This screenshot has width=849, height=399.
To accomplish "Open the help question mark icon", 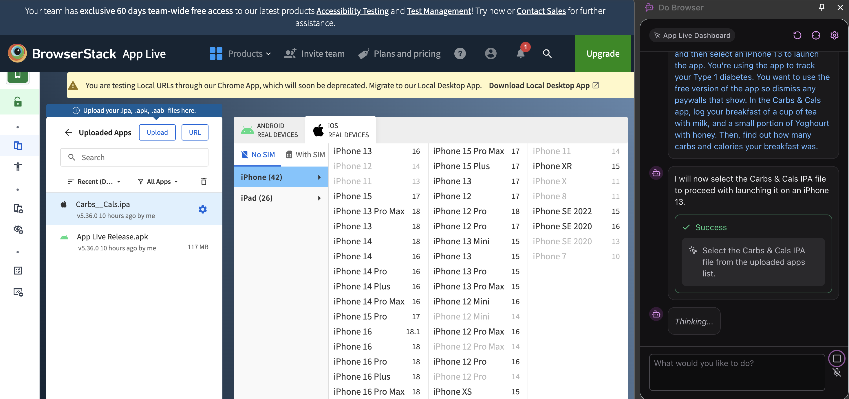I will pos(460,54).
